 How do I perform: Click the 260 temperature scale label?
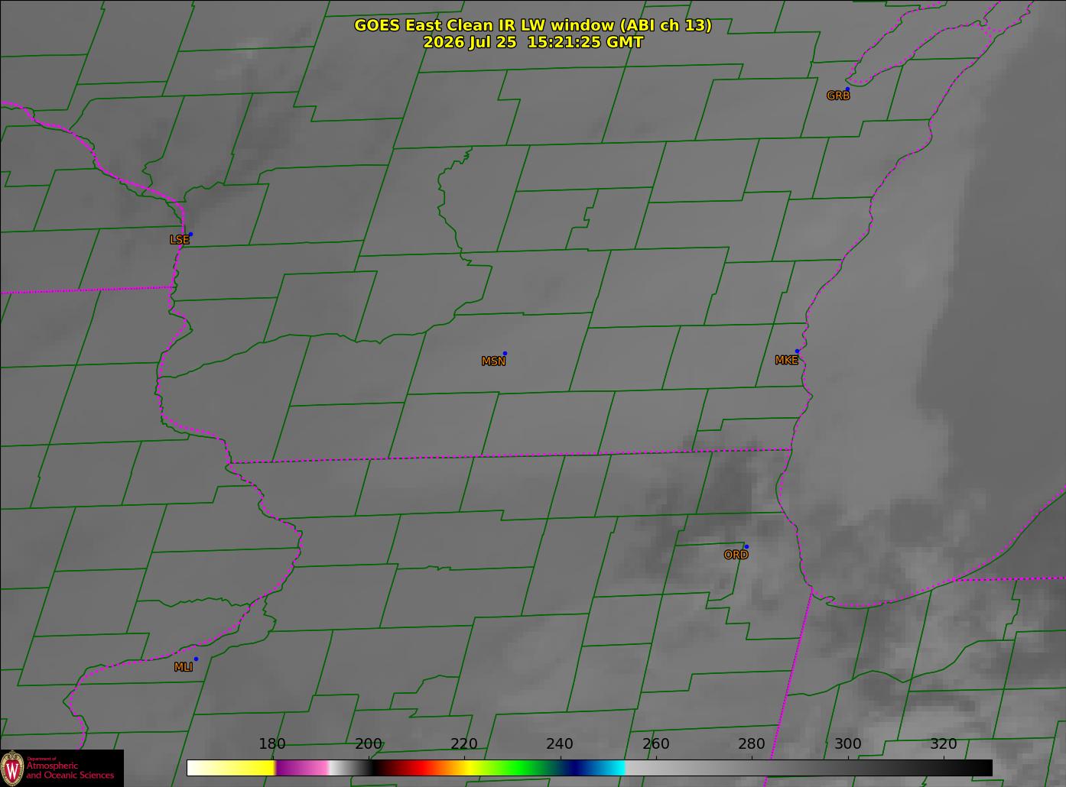(656, 744)
